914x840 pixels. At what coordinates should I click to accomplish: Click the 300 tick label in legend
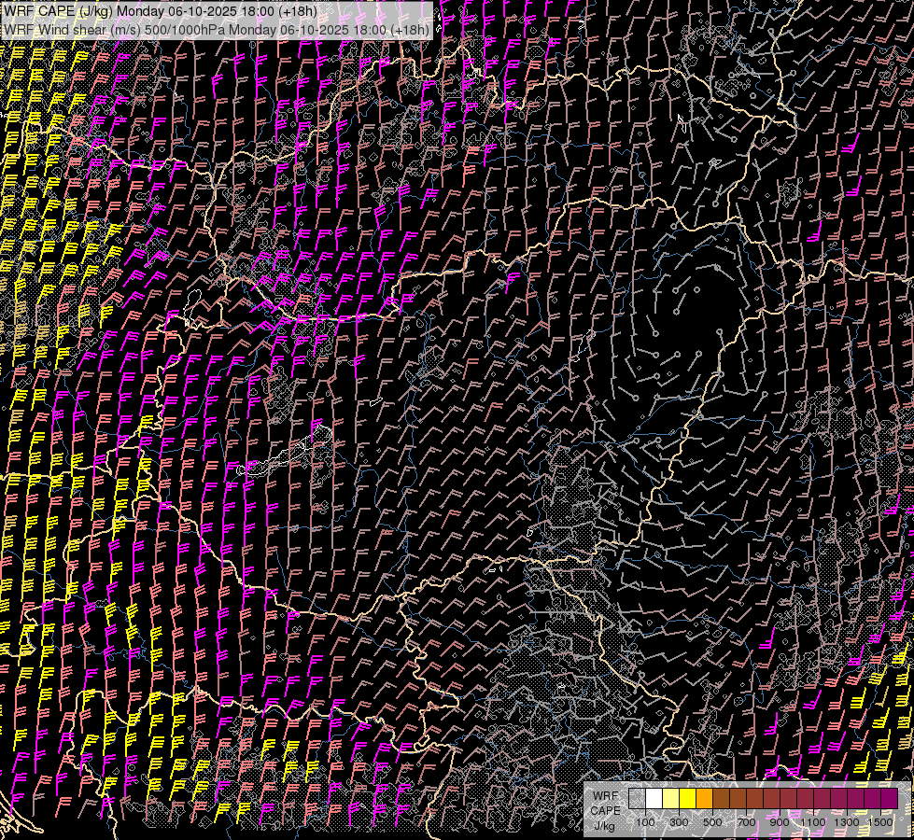tap(679, 822)
